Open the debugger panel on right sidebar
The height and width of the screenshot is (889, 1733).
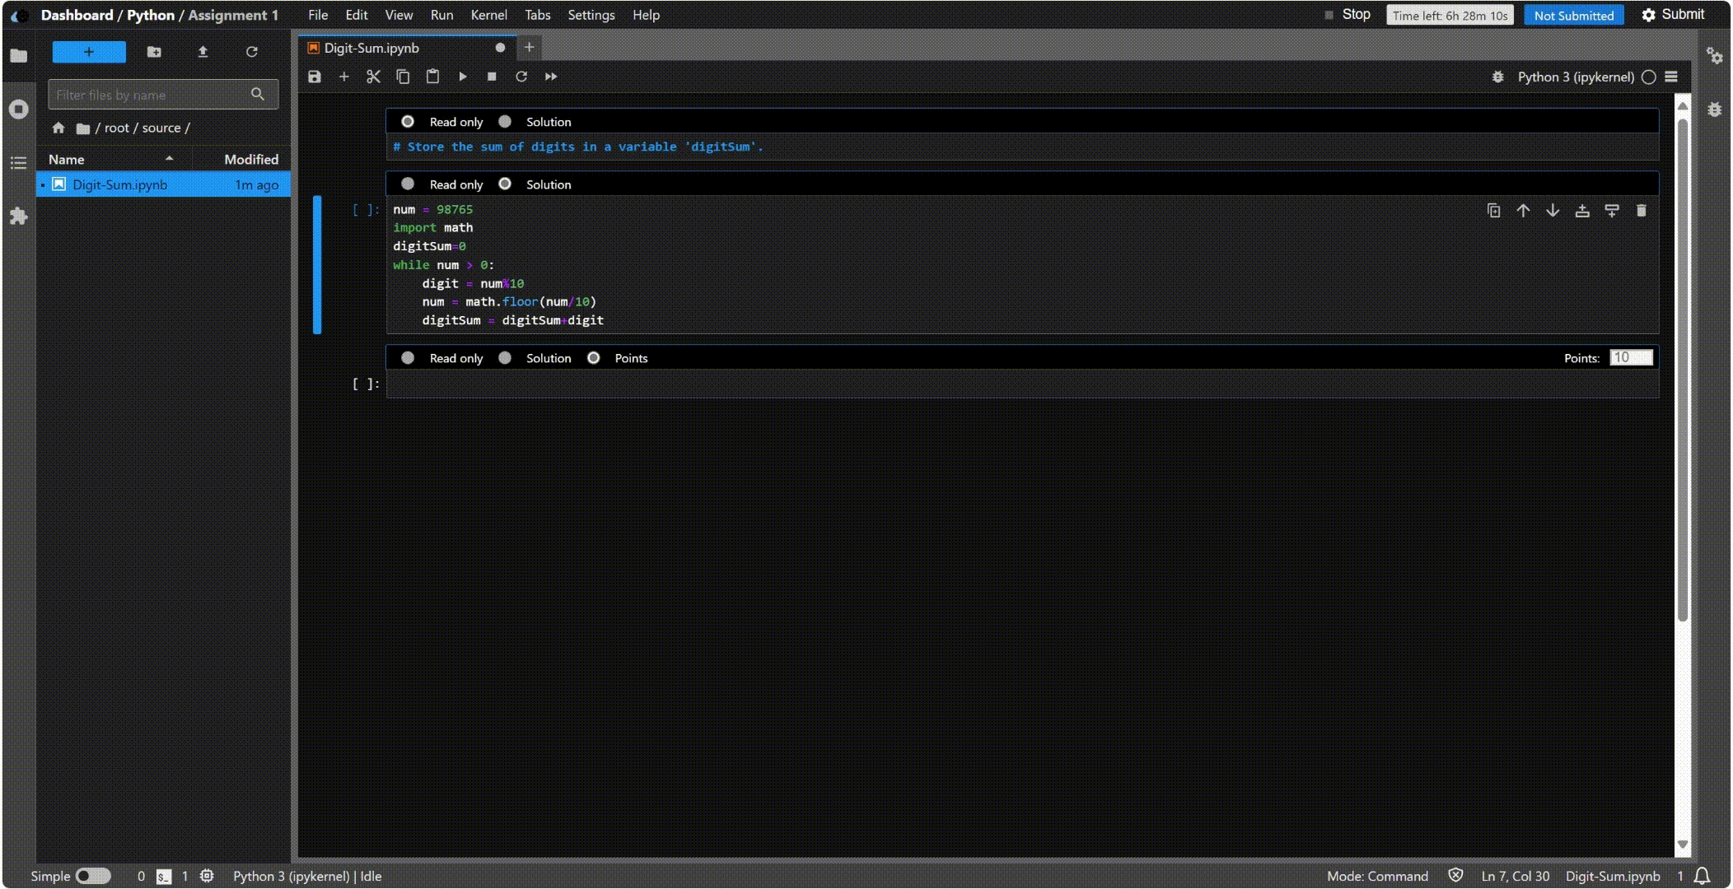(x=1715, y=109)
